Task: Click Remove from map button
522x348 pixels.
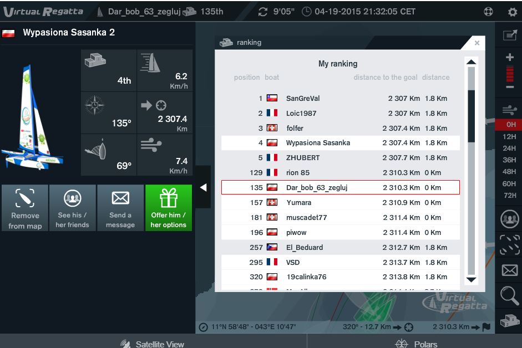Action: pyautogui.click(x=25, y=208)
